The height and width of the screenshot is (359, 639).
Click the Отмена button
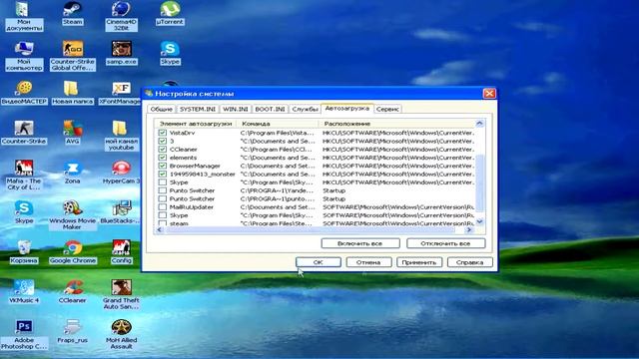coord(368,262)
